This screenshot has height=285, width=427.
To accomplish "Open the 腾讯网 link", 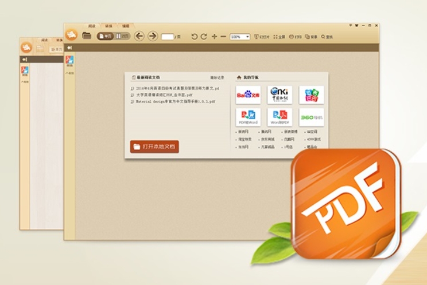I will [x=265, y=132].
